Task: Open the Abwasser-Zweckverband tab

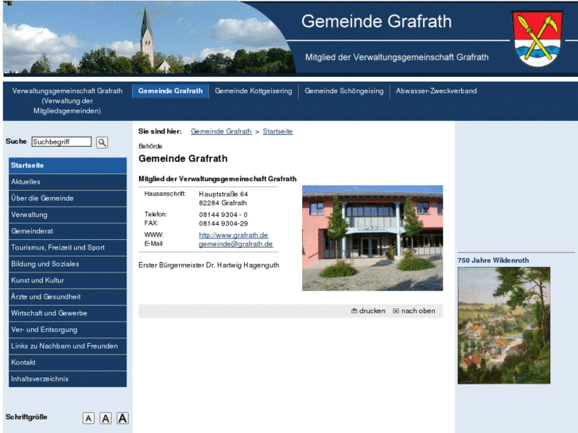Action: tap(436, 91)
